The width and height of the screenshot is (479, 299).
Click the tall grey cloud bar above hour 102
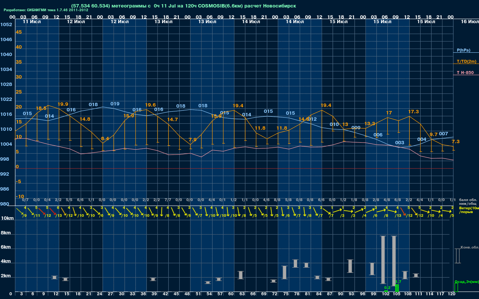tap(383, 260)
